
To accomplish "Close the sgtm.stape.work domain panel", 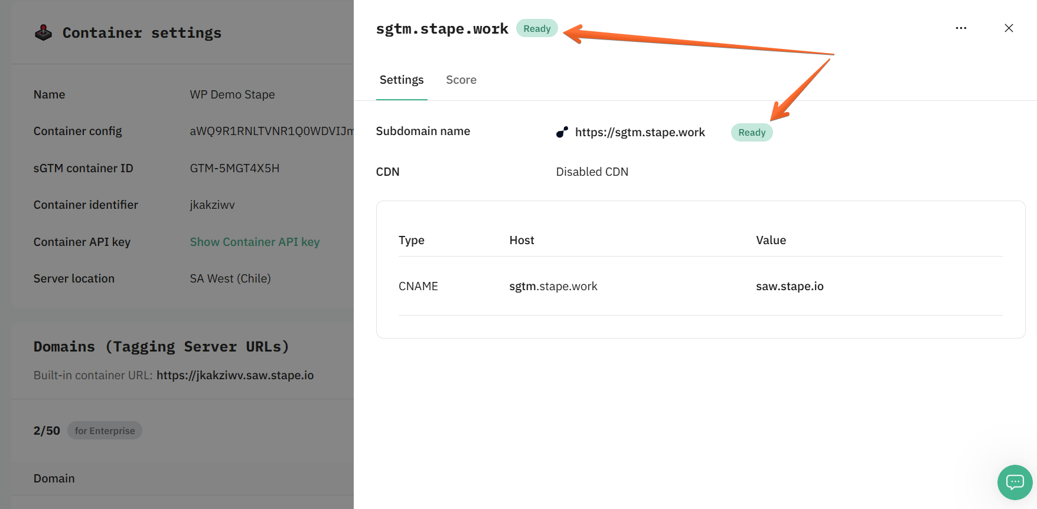I will pos(1009,28).
